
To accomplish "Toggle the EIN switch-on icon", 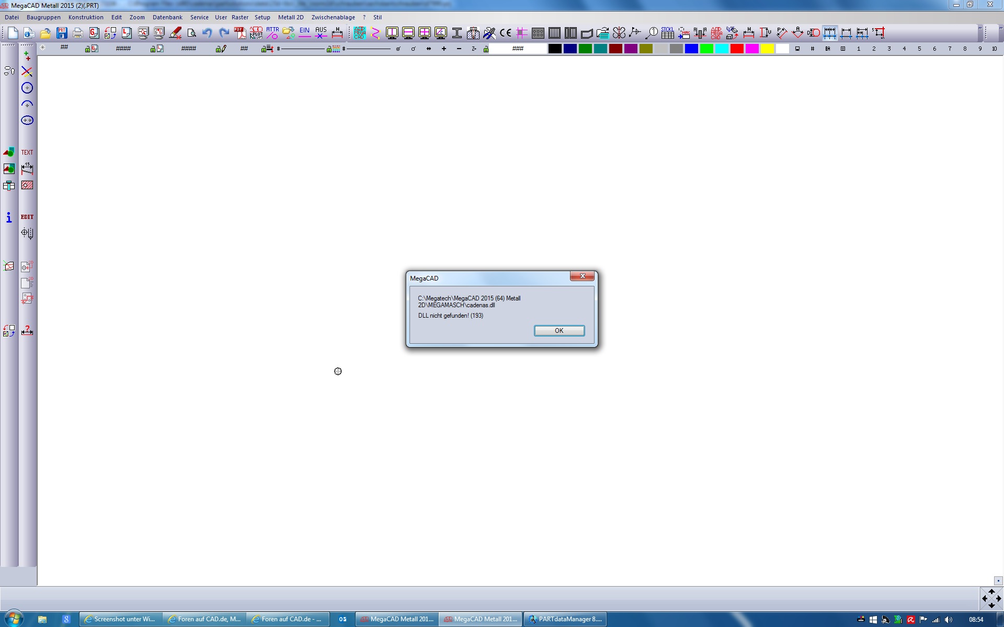I will 305,33.
